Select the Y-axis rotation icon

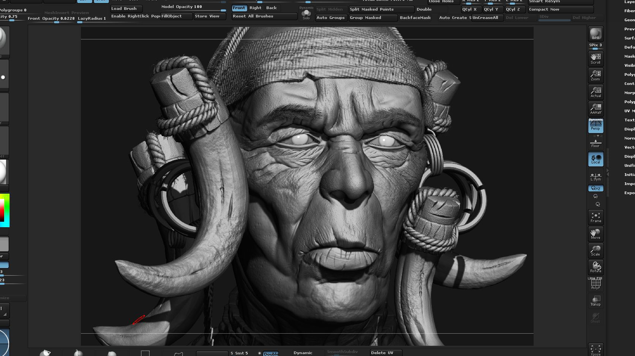[x=596, y=196]
